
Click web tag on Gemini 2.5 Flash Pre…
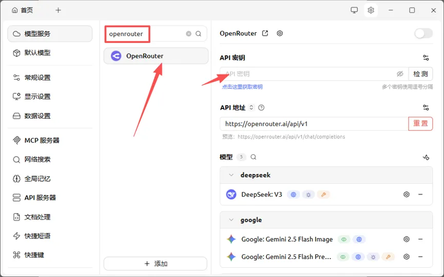pyautogui.click(x=358, y=257)
